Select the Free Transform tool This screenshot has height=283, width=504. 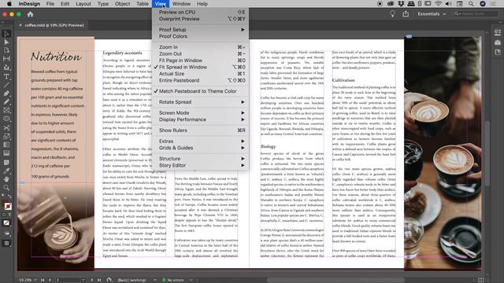pyautogui.click(x=6, y=136)
